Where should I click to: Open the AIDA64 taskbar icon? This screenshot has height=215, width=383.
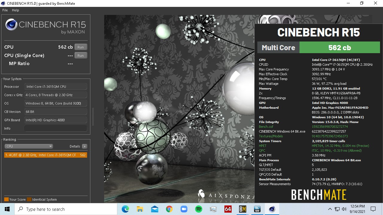coord(228,209)
